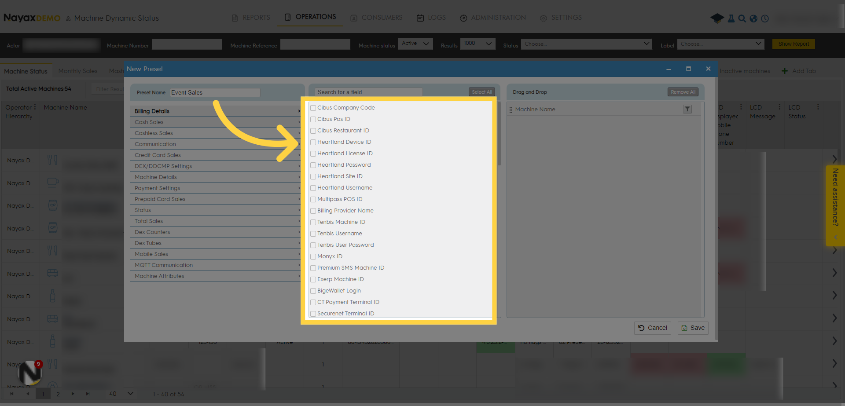This screenshot has width=845, height=406.
Task: Go to last page of results
Action: [88, 394]
